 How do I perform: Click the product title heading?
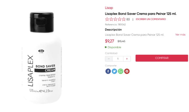coord(140,14)
